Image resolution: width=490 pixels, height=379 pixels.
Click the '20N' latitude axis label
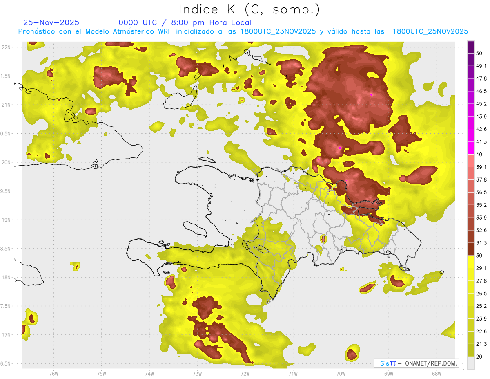(x=7, y=162)
